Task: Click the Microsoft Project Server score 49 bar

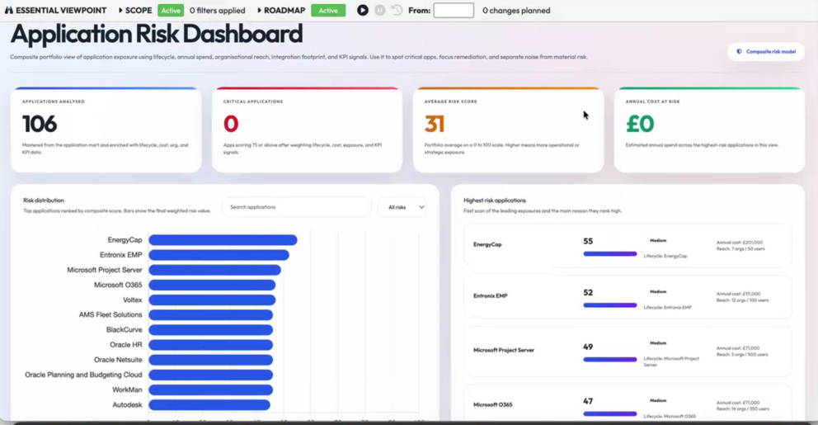Action: click(610, 359)
